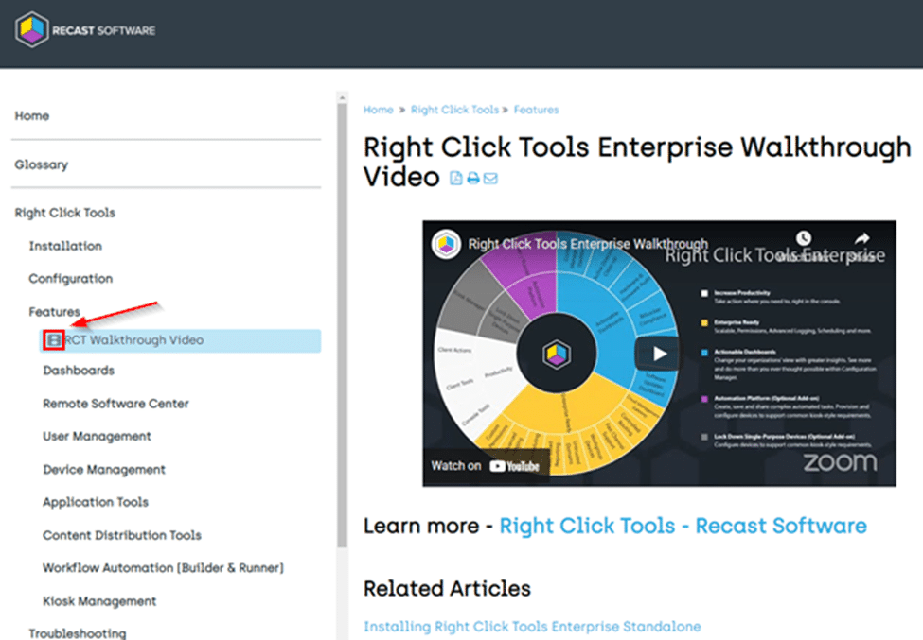Viewport: 923px width, 640px height.
Task: Collapse the Features sidebar section
Action: 54,311
